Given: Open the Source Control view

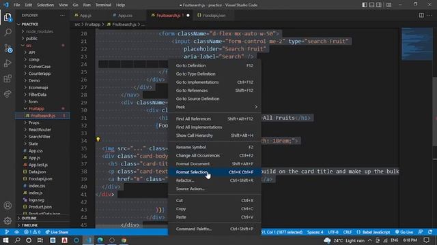Looking at the screenshot, I should pos(8,48).
